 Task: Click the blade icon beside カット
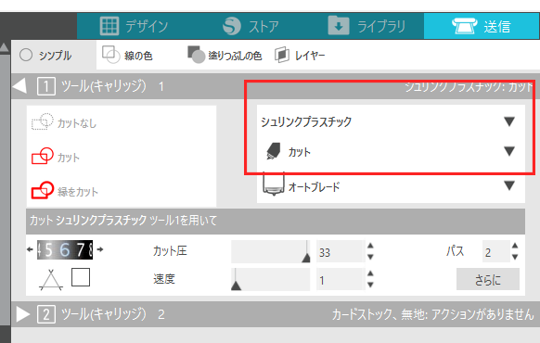[274, 151]
